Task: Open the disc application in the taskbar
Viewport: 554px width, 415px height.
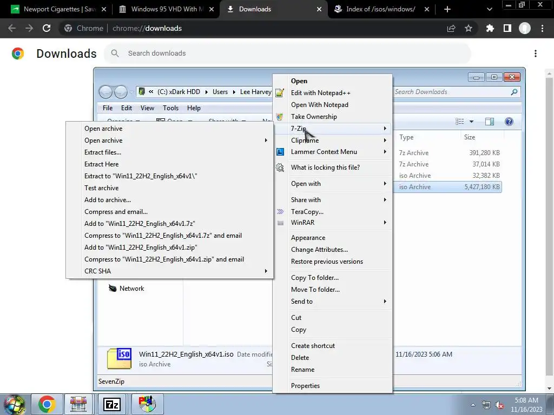Action: [x=147, y=404]
